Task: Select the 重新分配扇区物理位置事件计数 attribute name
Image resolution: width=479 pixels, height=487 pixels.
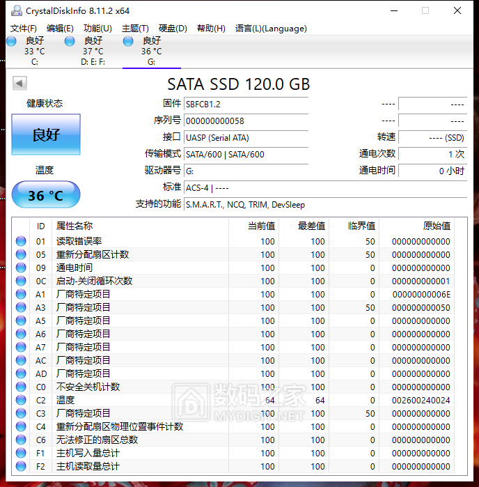Action: point(120,426)
